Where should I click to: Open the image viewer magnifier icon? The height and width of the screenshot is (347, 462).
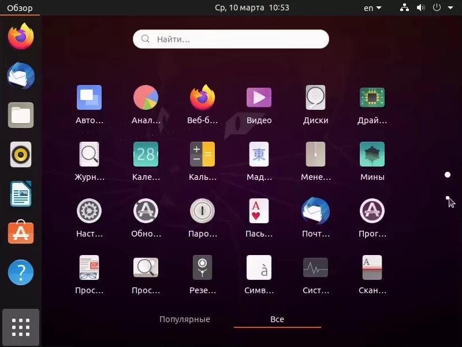coord(146,268)
